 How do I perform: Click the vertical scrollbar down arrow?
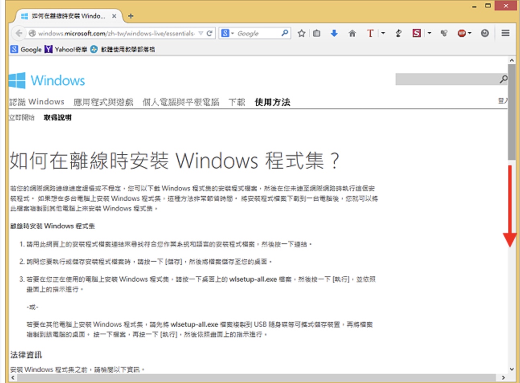tap(512, 369)
